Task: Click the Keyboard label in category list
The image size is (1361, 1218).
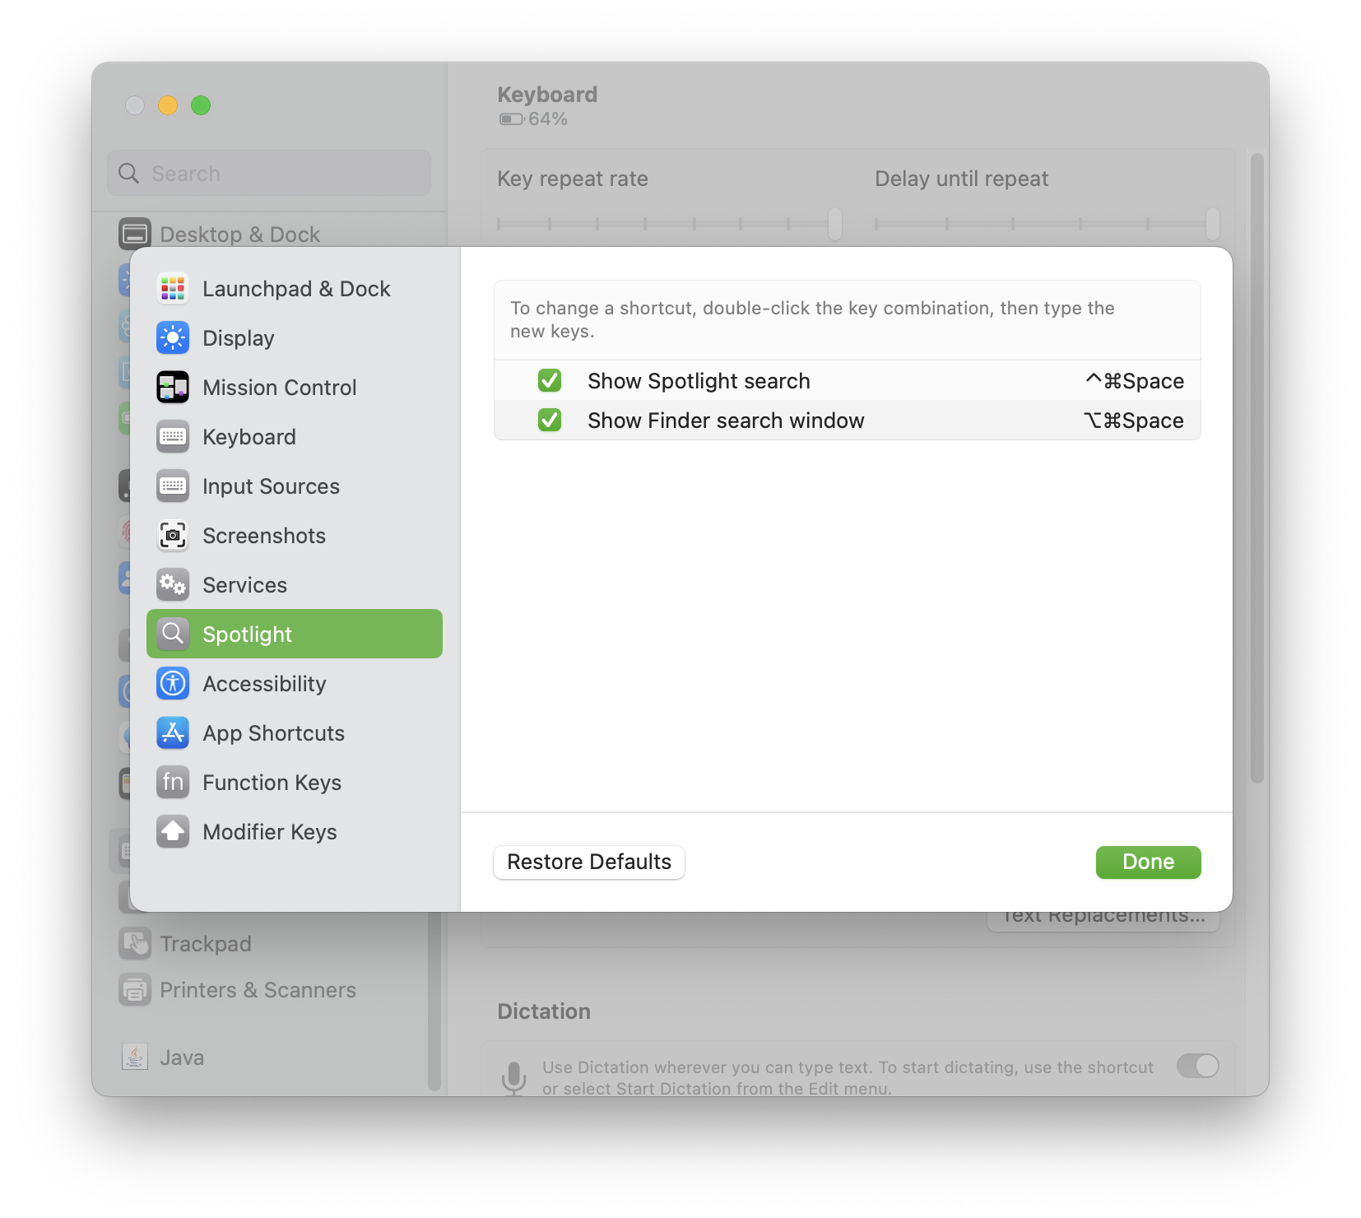Action: [249, 437]
